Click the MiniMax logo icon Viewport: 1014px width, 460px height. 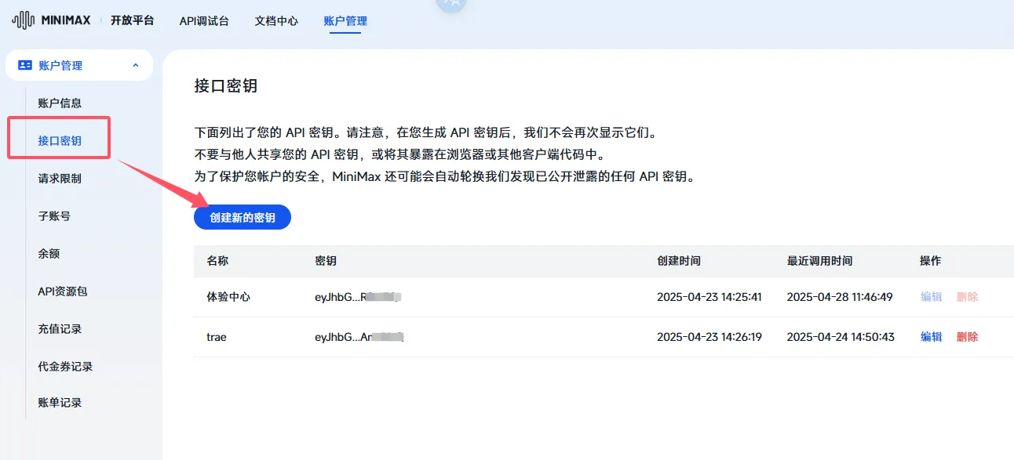[x=24, y=20]
